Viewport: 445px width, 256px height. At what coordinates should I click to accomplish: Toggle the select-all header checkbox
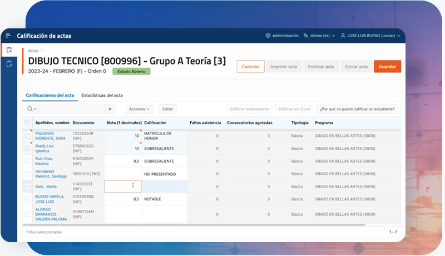(x=27, y=122)
